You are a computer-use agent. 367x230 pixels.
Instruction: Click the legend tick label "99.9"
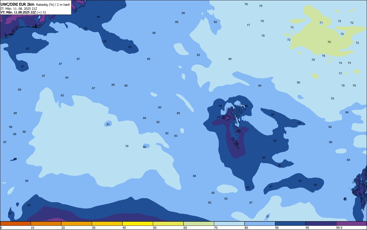[x=339, y=228]
